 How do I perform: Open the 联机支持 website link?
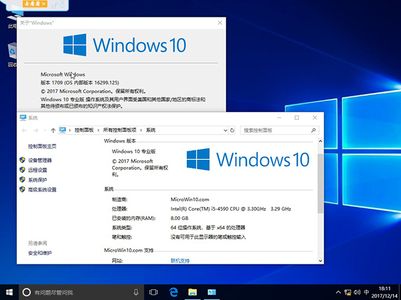point(180,261)
